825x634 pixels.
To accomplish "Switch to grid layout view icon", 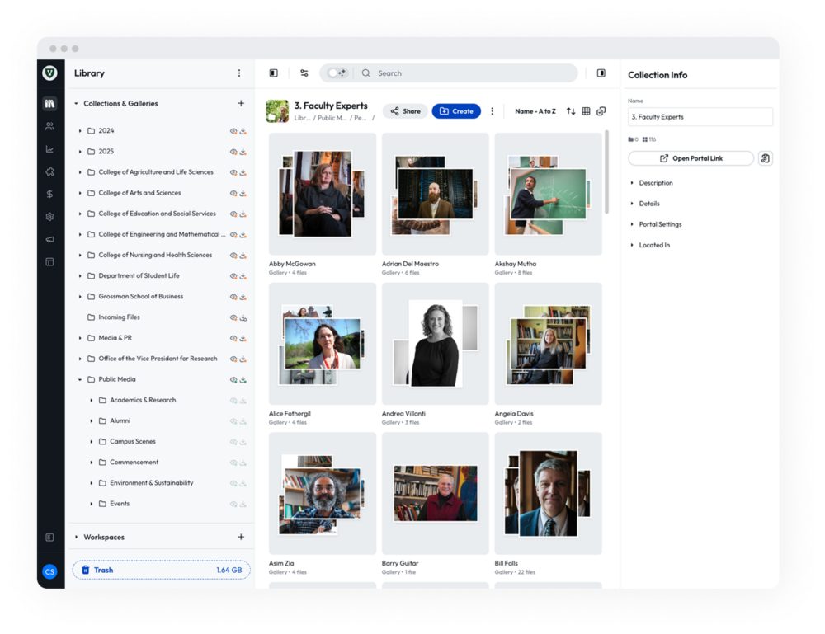I will coord(586,111).
